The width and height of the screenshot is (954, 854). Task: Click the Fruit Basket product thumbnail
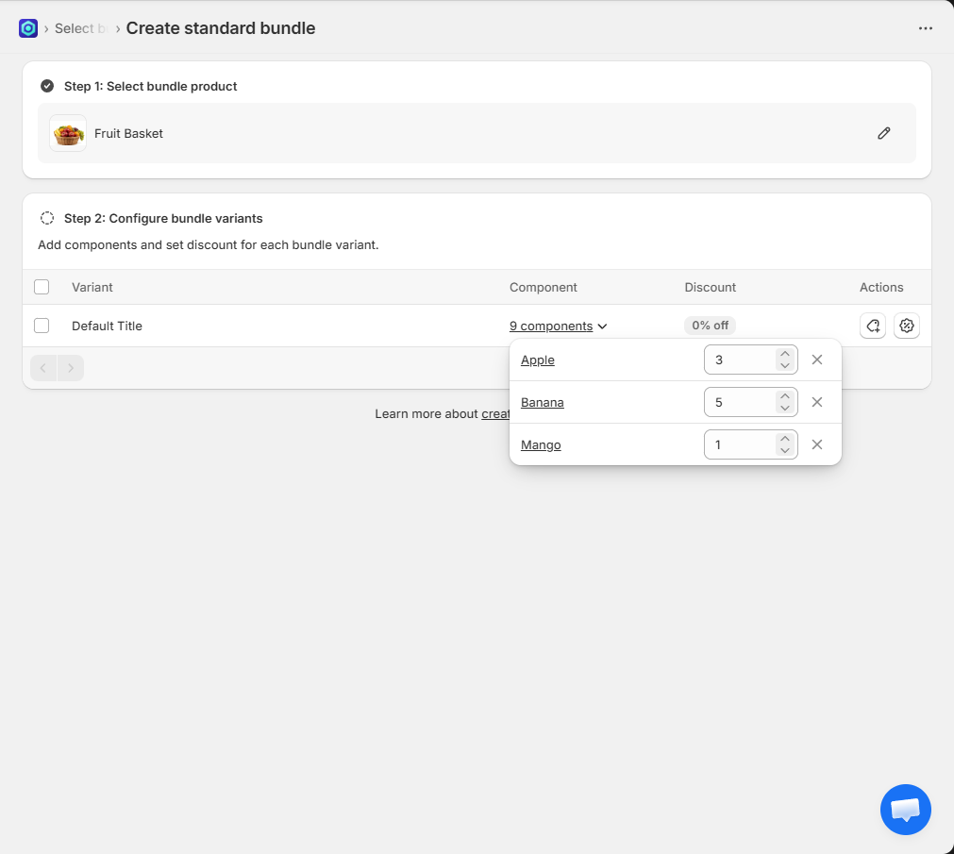(68, 133)
